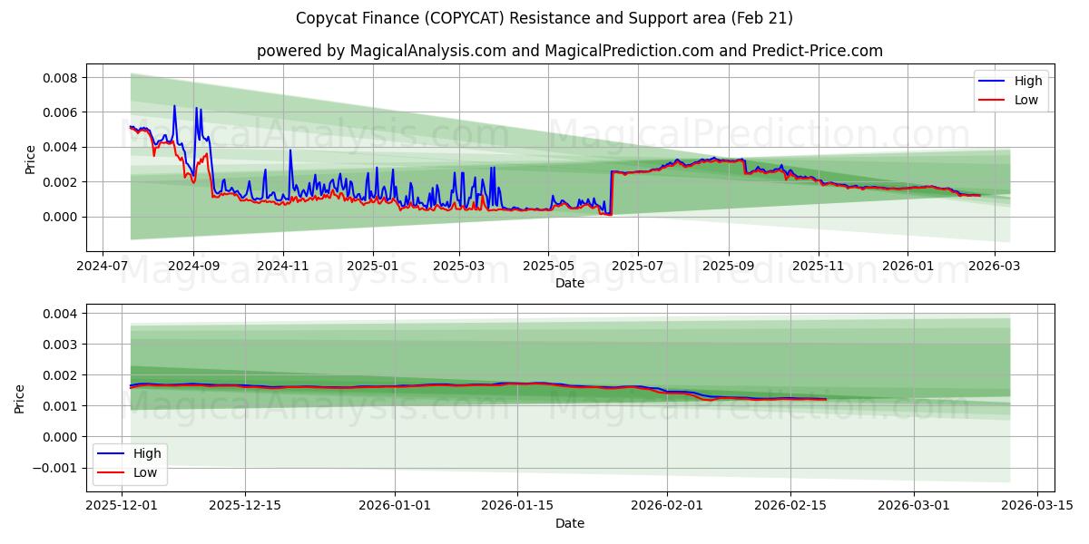The width and height of the screenshot is (1089, 544).
Task: Click the bottom chart's 'Date' x-axis label
Action: (570, 523)
